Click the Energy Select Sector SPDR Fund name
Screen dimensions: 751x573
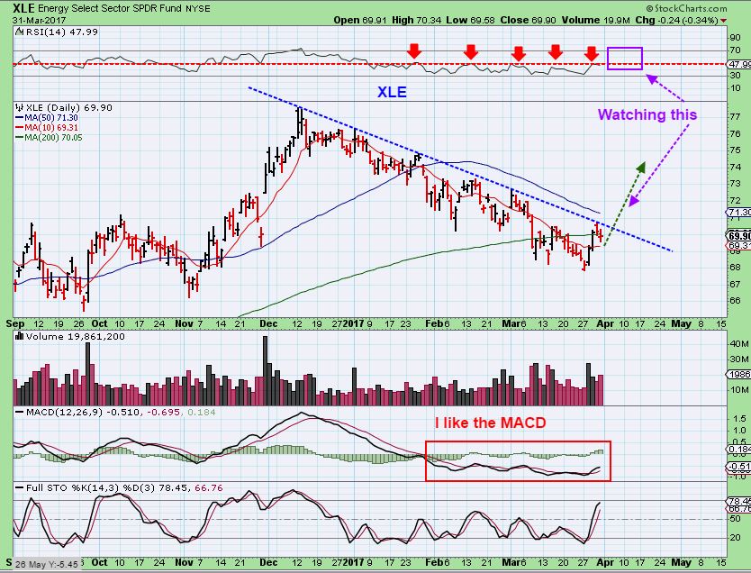click(x=109, y=9)
